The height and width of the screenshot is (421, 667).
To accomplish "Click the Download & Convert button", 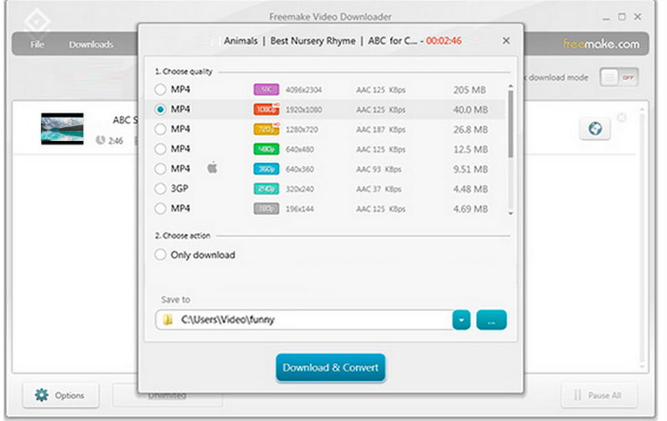I will coord(330,368).
